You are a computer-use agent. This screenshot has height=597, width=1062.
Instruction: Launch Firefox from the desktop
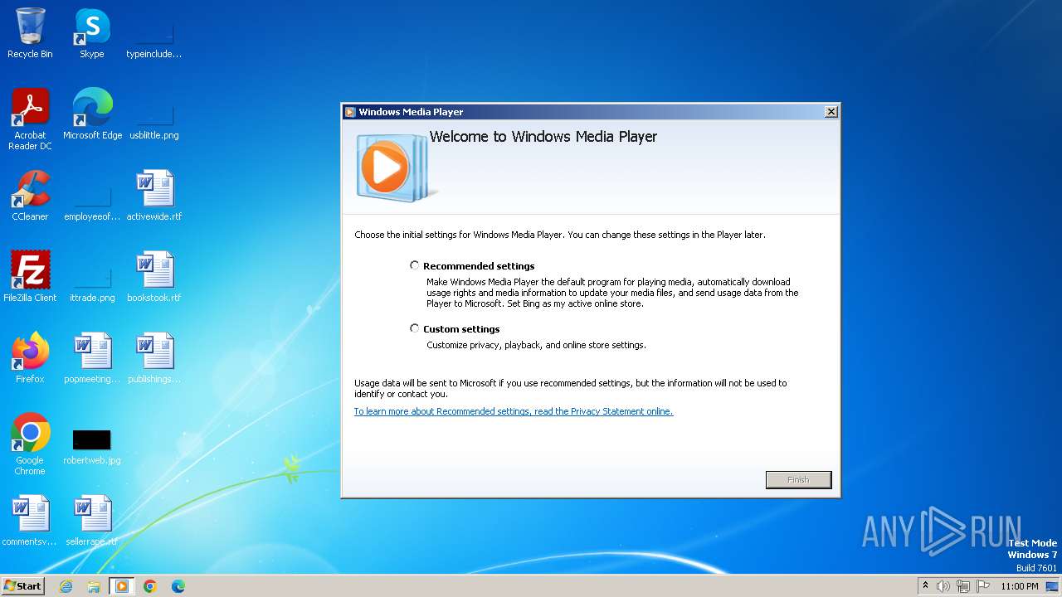pos(30,357)
